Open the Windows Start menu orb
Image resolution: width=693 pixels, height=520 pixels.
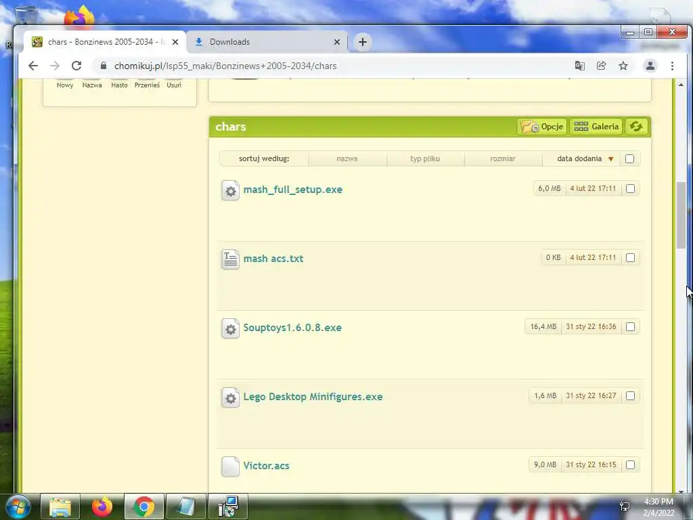18,506
